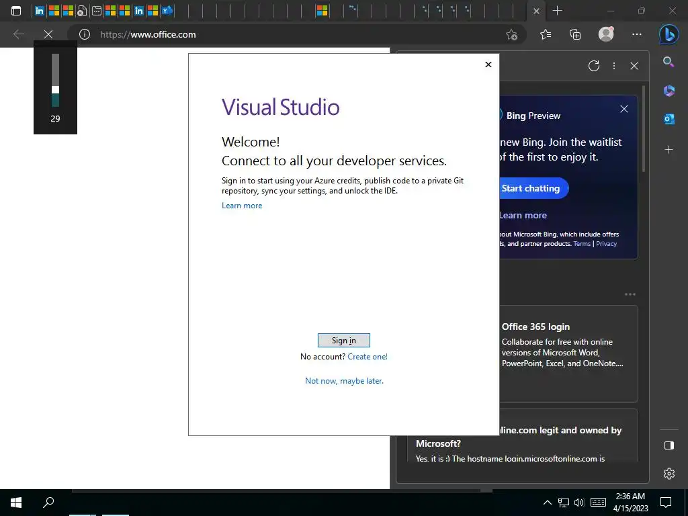Open a new browser tab
Screen dimensions: 688x516
557,11
